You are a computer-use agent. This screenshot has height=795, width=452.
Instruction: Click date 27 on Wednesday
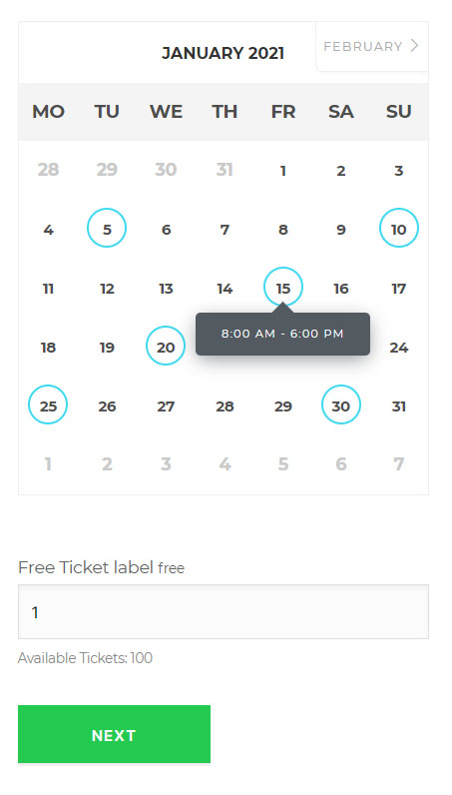166,406
